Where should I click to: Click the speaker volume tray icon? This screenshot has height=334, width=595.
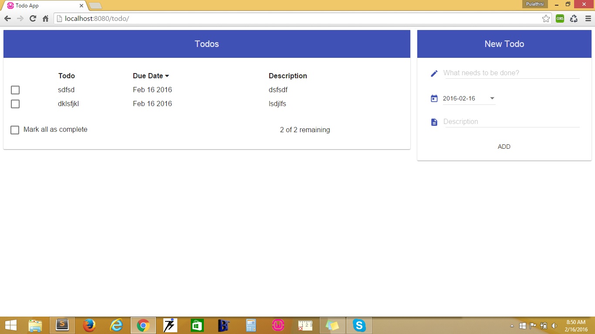coord(554,326)
